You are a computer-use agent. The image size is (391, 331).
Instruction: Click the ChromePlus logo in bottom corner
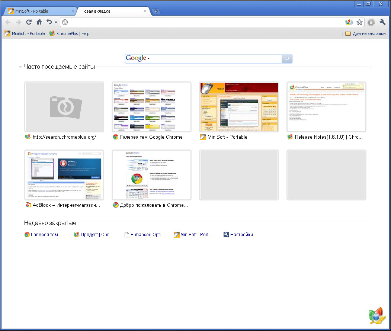376,316
